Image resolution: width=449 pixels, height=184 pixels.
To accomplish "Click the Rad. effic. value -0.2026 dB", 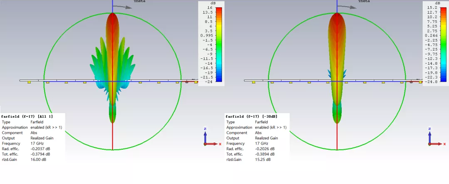I will (264, 149).
